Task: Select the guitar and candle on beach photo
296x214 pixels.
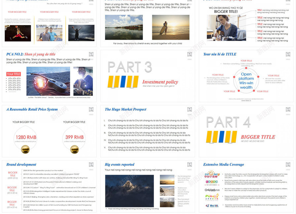Action: tap(48, 81)
